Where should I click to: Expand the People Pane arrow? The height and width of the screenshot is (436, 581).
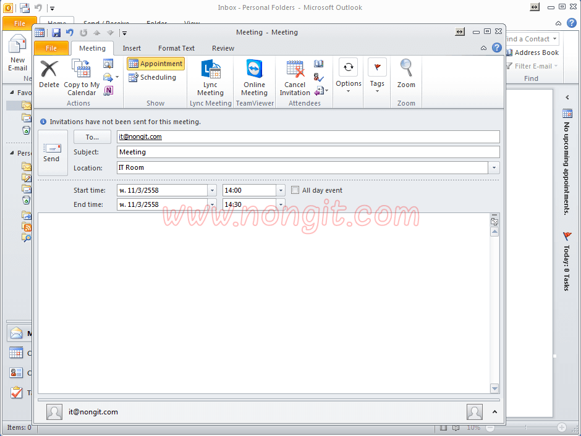coord(494,411)
